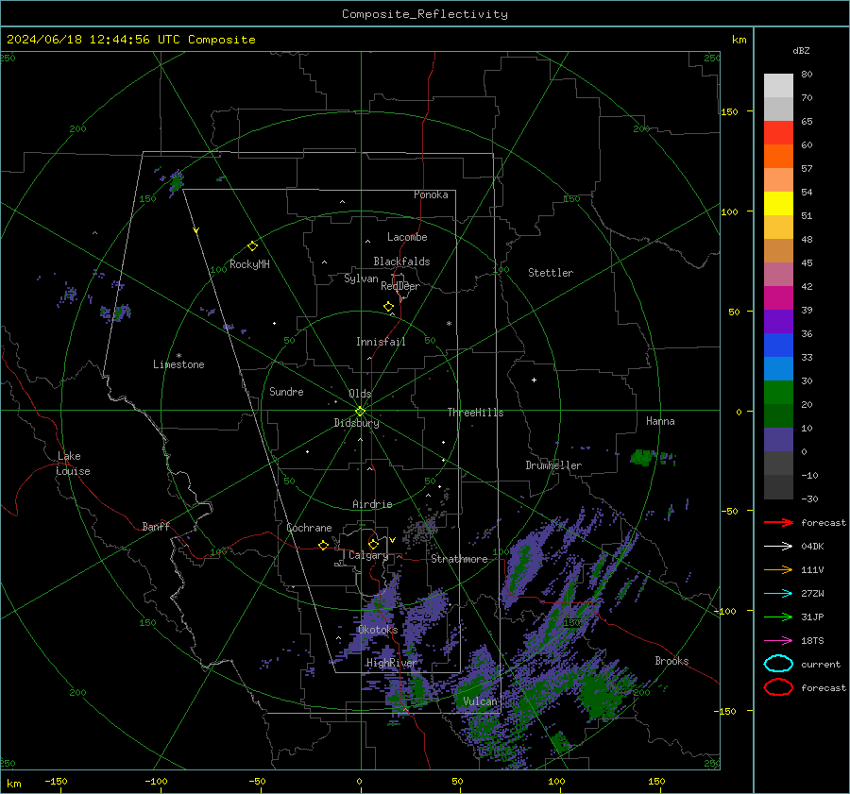Click the cyan current ellipse icon

[x=778, y=664]
